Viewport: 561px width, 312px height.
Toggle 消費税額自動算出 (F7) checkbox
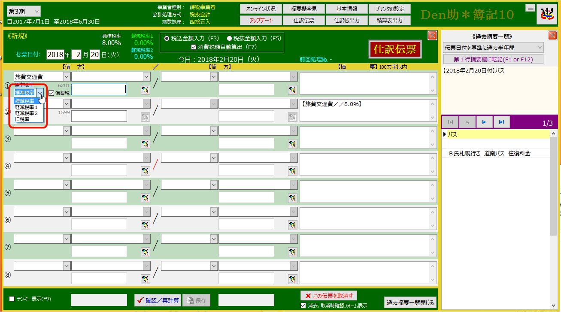(x=194, y=47)
